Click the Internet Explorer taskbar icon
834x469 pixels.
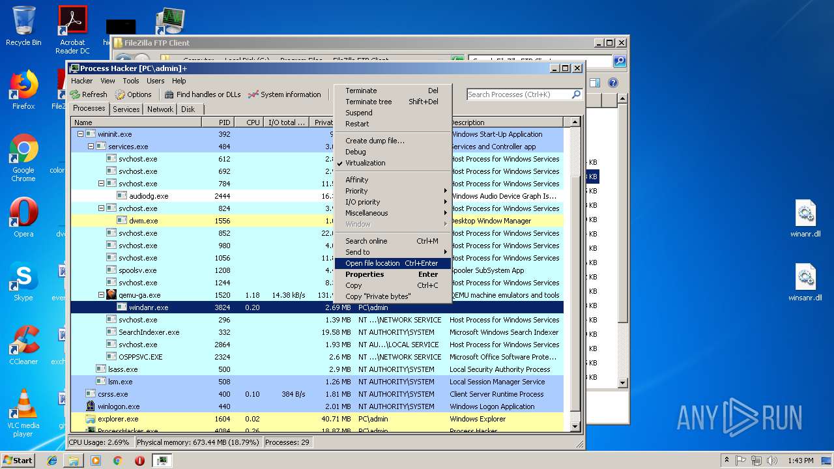click(52, 461)
